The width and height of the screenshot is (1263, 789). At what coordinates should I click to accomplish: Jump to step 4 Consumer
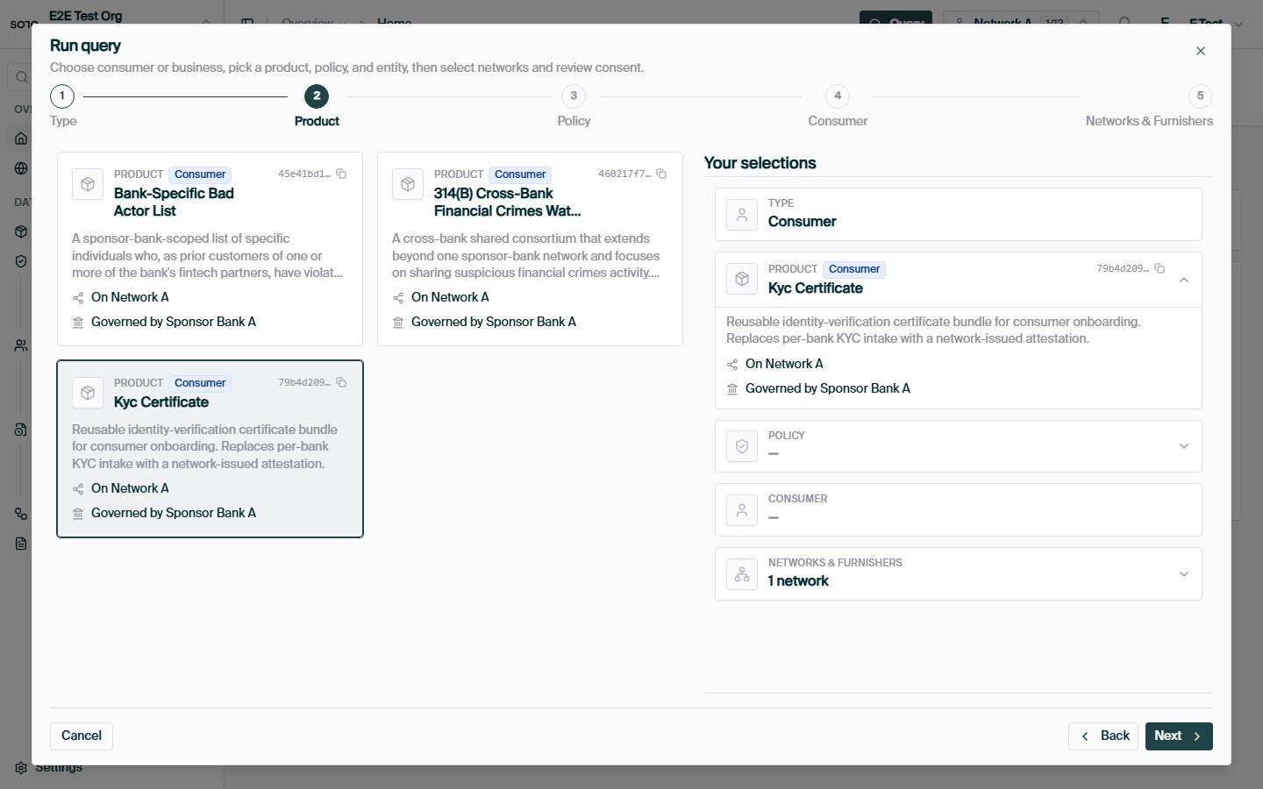[x=838, y=96]
